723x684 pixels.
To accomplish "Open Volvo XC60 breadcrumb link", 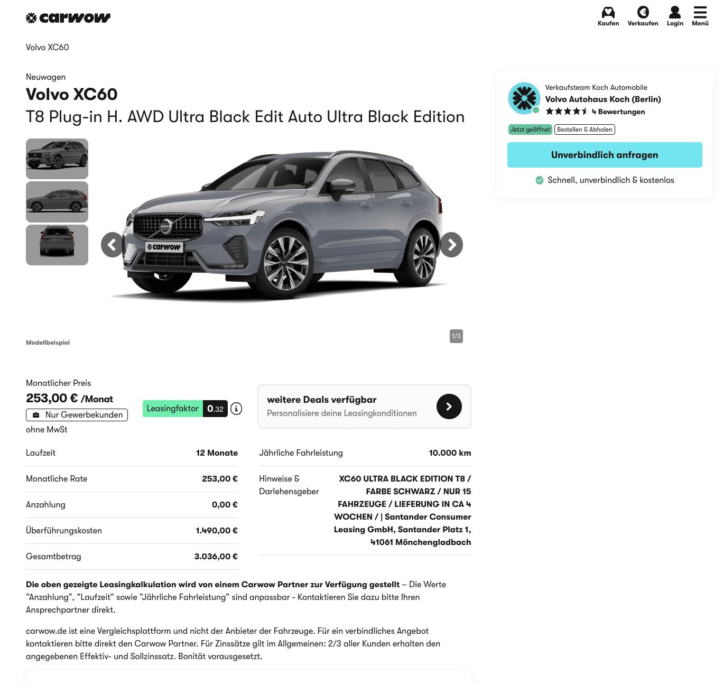I will pyautogui.click(x=48, y=47).
